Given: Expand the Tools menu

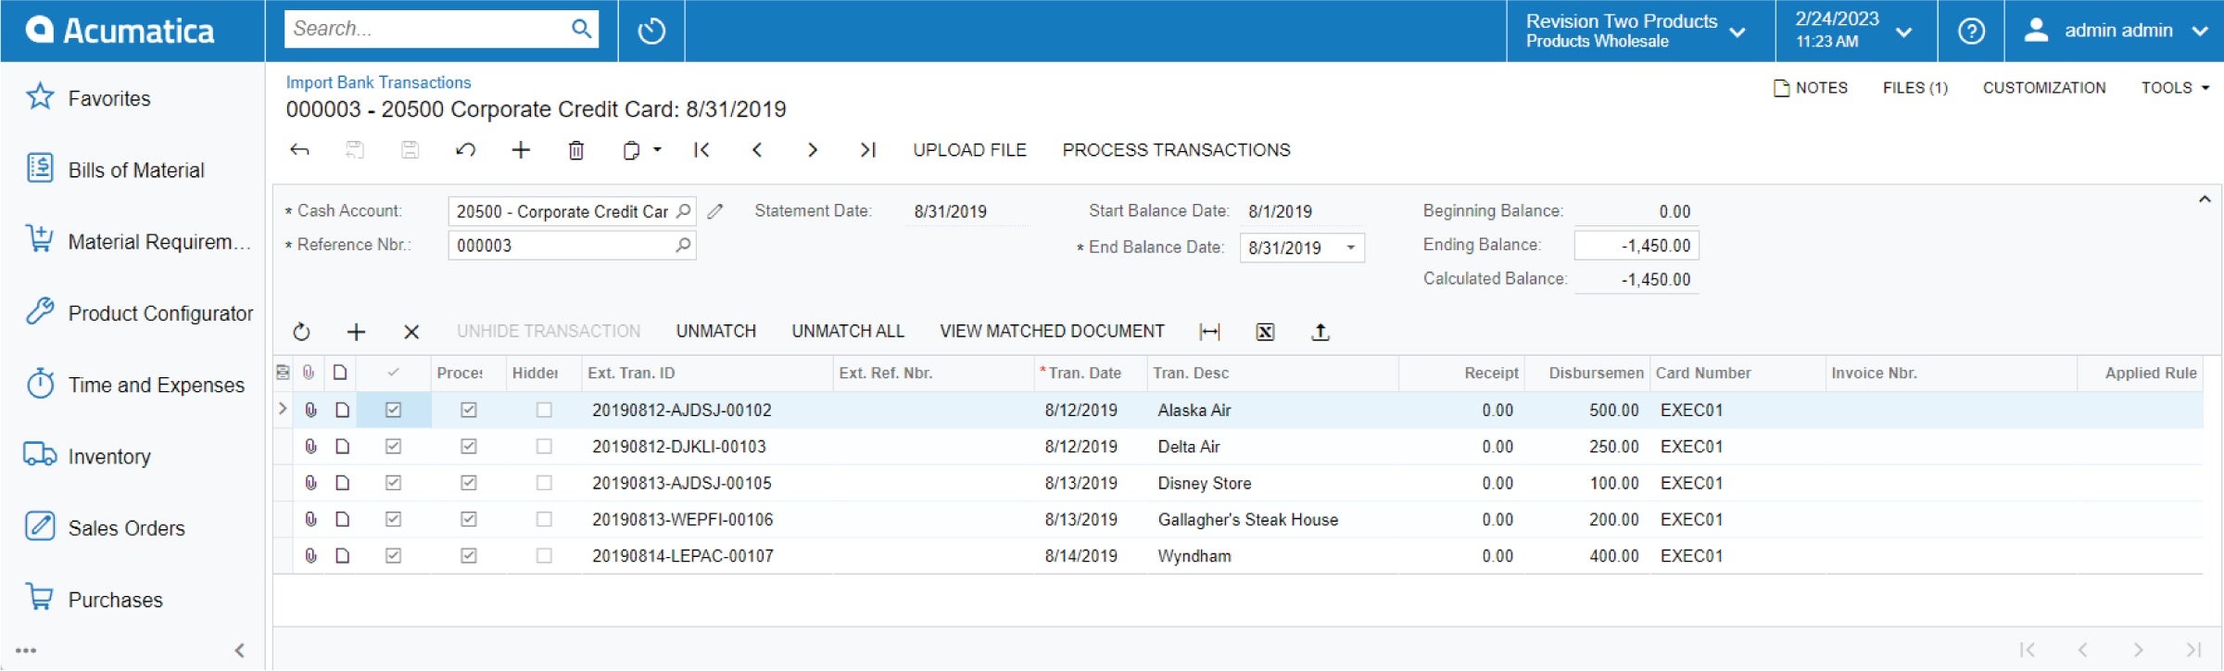Looking at the screenshot, I should click(x=2174, y=88).
